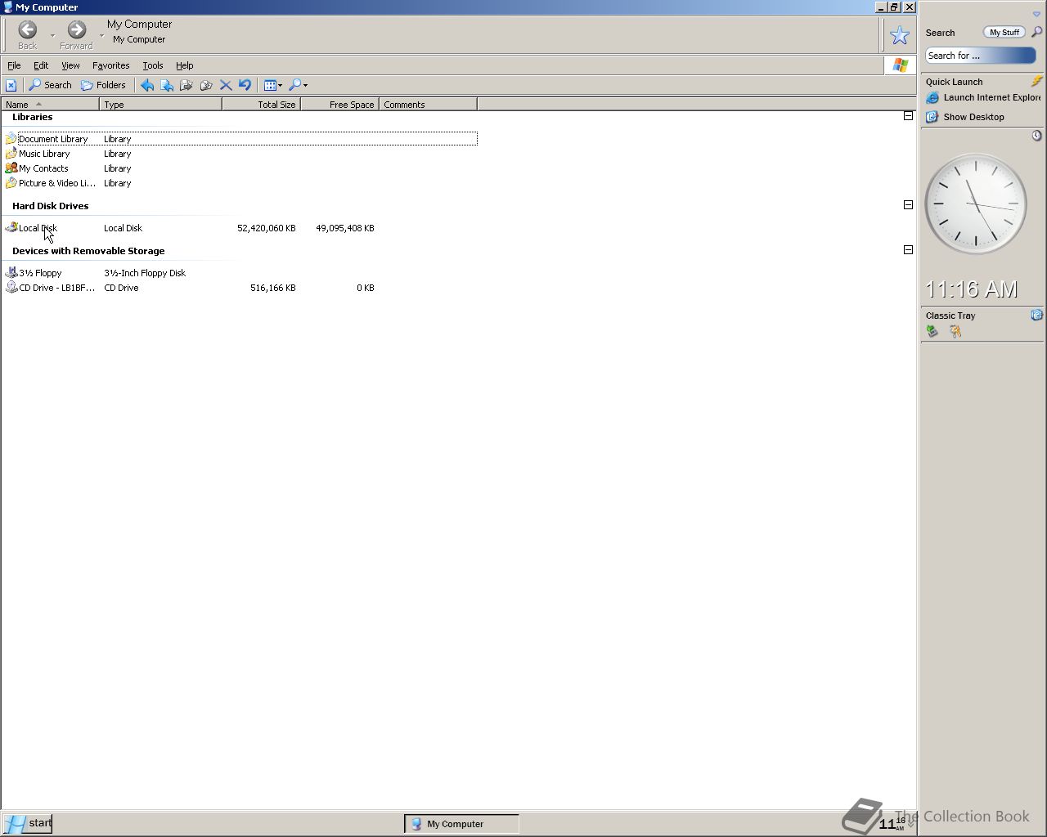Open the sidebar options arrow at top
This screenshot has height=837, width=1047.
[1036, 14]
